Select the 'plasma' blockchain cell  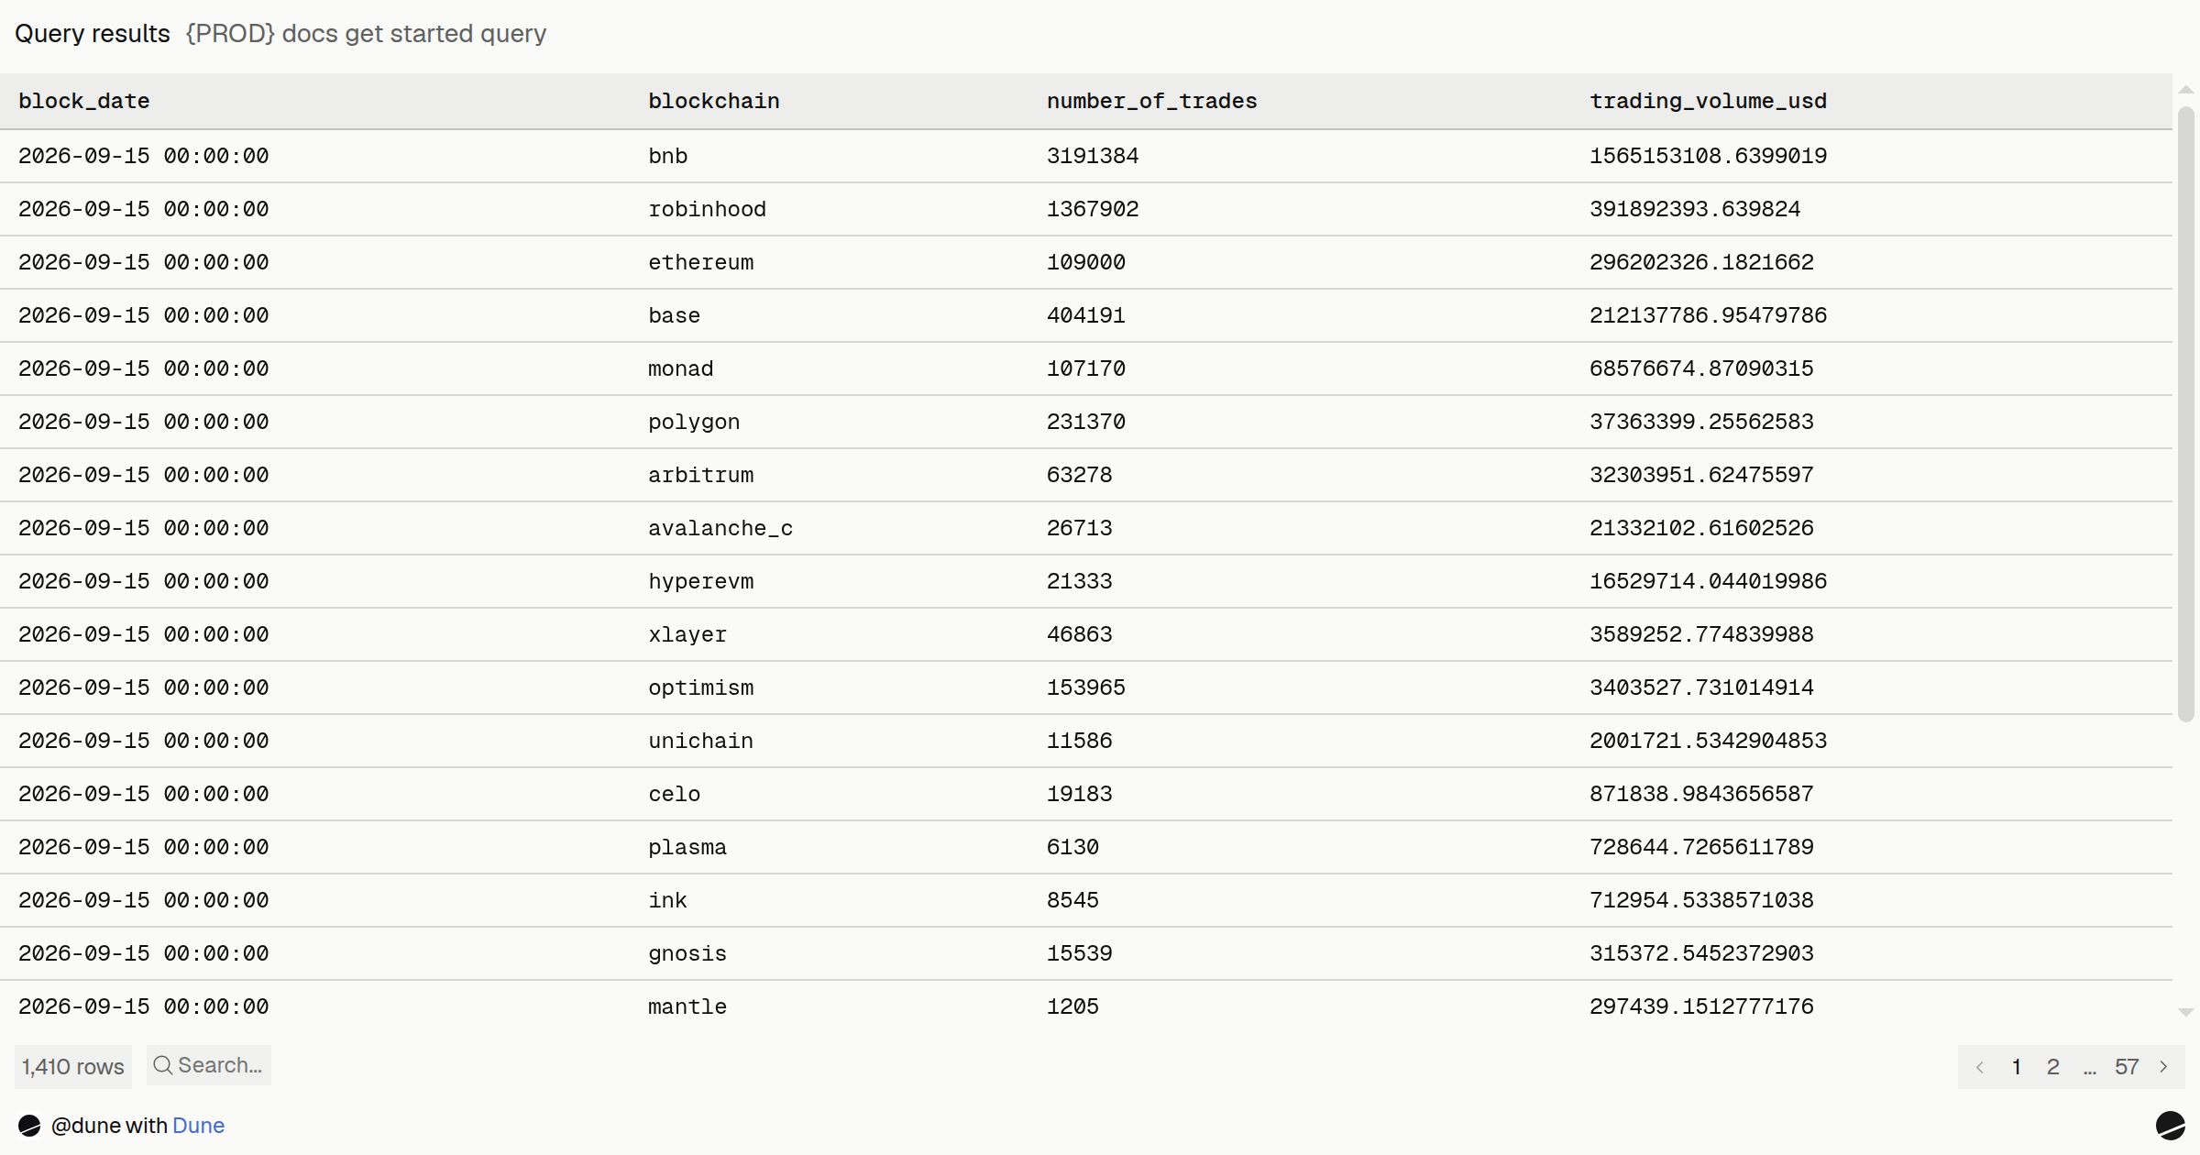687,847
